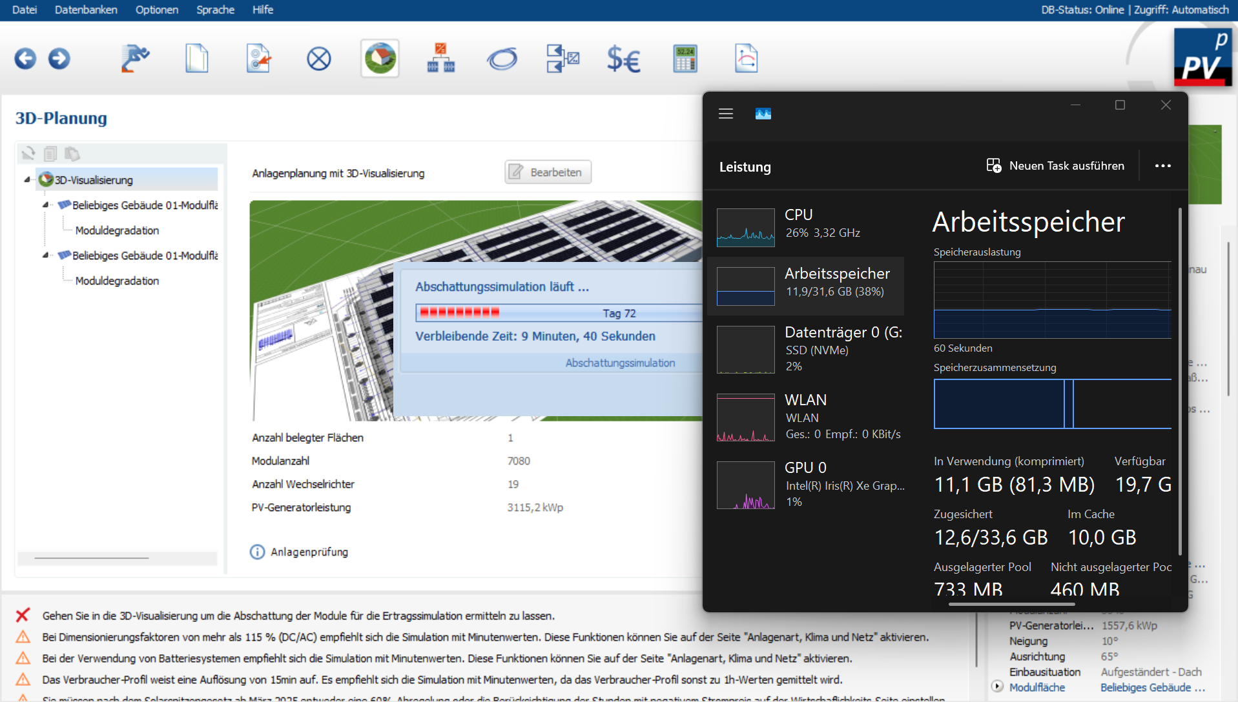
Task: Click the Speicherauslastung usage graph
Action: (1052, 300)
